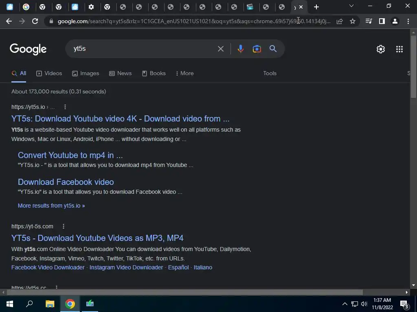Open Windows taskbar search
This screenshot has height=312, width=417.
coord(29,304)
